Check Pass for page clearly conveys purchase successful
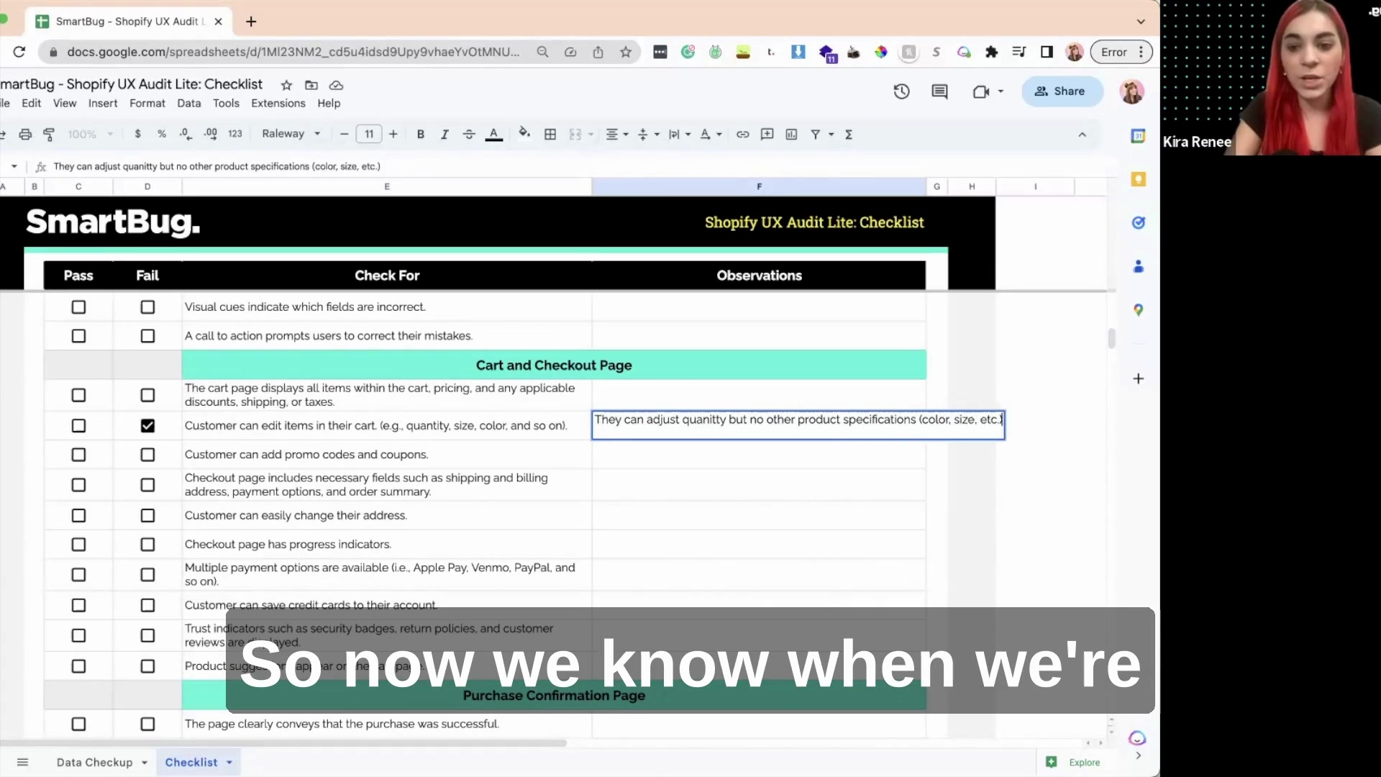 (x=78, y=724)
